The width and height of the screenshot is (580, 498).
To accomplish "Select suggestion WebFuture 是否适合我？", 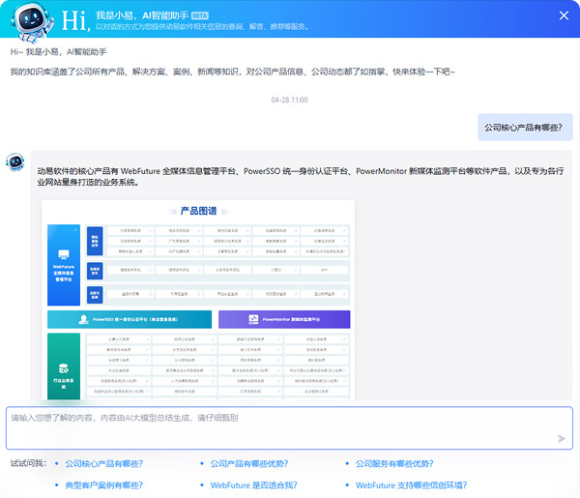I will click(x=253, y=485).
